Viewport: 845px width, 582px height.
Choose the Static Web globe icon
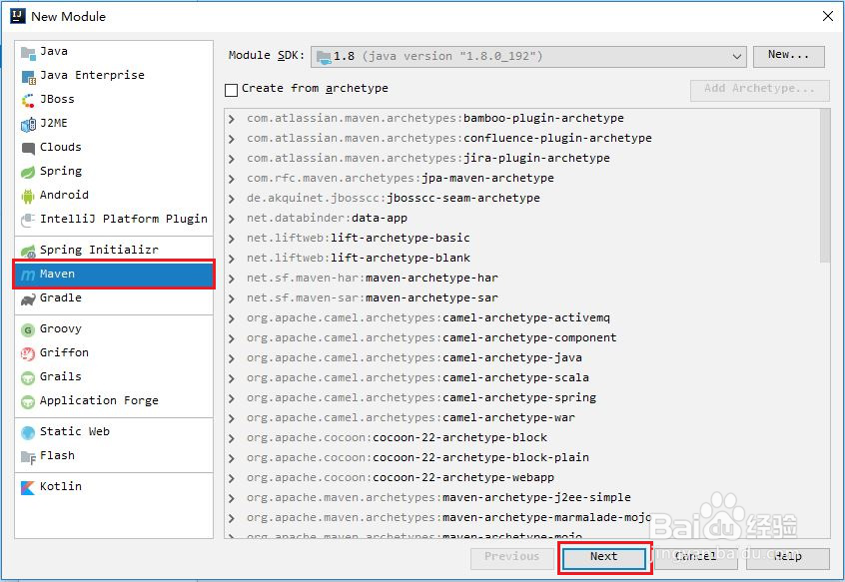[x=28, y=433]
